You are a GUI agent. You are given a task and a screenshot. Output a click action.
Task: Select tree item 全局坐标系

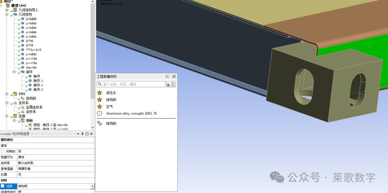tap(34, 107)
